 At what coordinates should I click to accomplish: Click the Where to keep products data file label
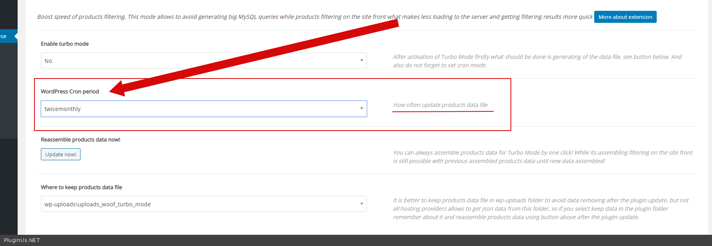click(81, 187)
